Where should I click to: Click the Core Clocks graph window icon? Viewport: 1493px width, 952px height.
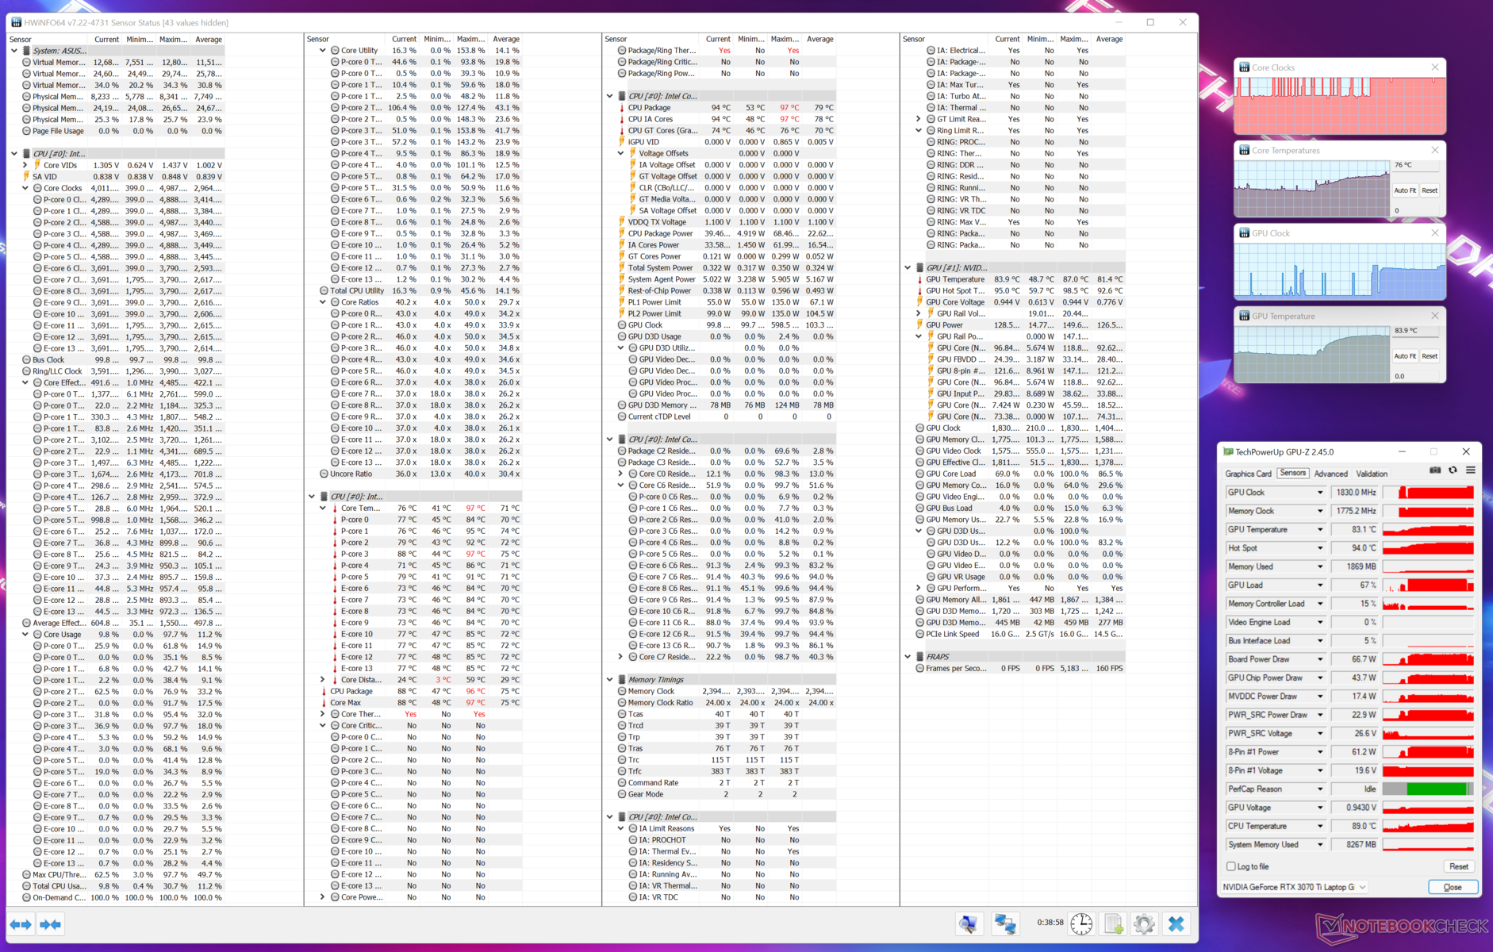(x=1244, y=67)
